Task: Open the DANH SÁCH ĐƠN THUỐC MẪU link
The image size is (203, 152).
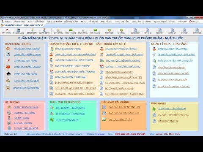Action: tap(71, 77)
